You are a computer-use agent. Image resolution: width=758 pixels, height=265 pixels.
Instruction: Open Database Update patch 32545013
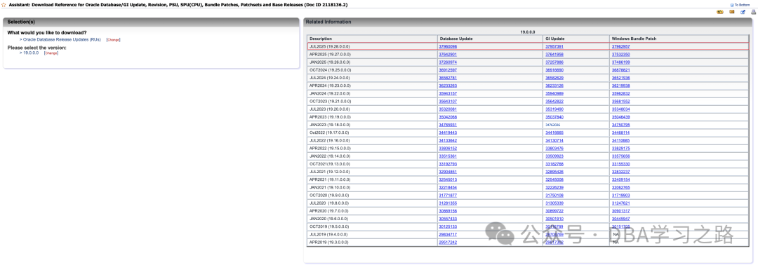pyautogui.click(x=448, y=179)
